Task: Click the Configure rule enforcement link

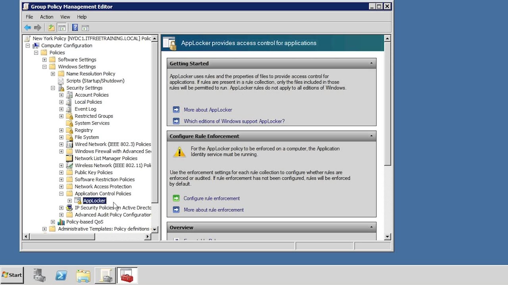Action: pos(212,198)
